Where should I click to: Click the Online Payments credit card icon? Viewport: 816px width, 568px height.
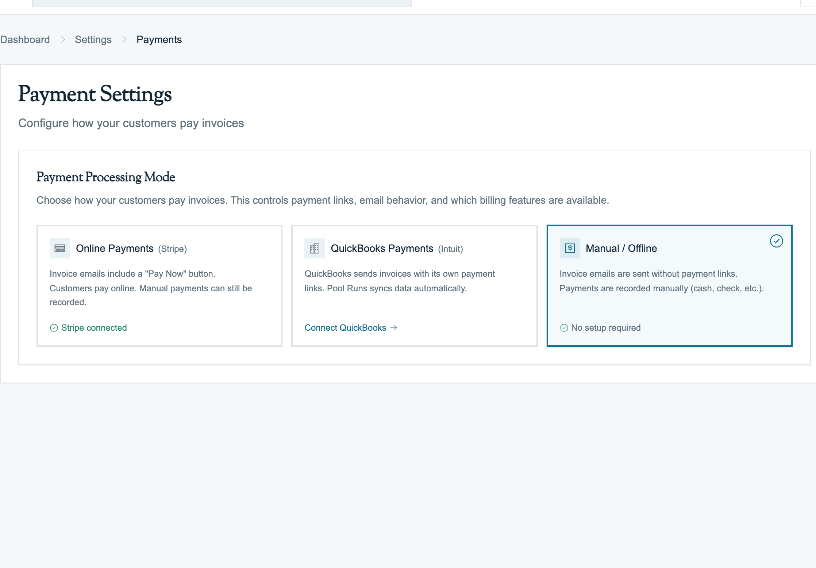[x=60, y=249]
